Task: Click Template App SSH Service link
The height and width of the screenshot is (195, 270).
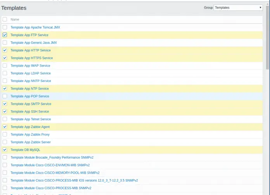Action: click(29, 112)
